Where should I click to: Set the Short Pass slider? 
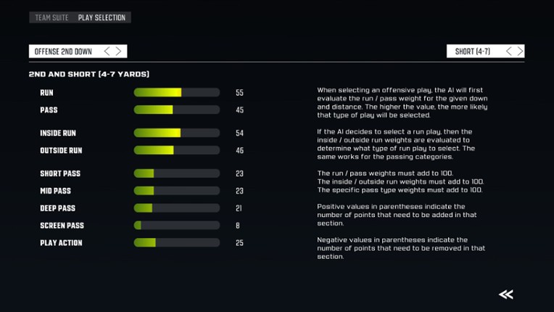click(177, 174)
